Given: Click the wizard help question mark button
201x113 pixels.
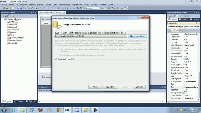Looking at the screenshot, I should pos(139,18).
